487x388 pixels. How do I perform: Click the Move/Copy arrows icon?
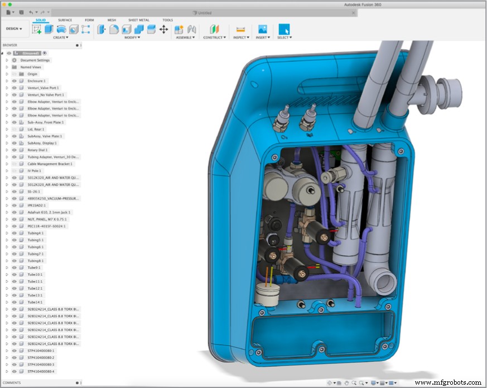coord(163,29)
